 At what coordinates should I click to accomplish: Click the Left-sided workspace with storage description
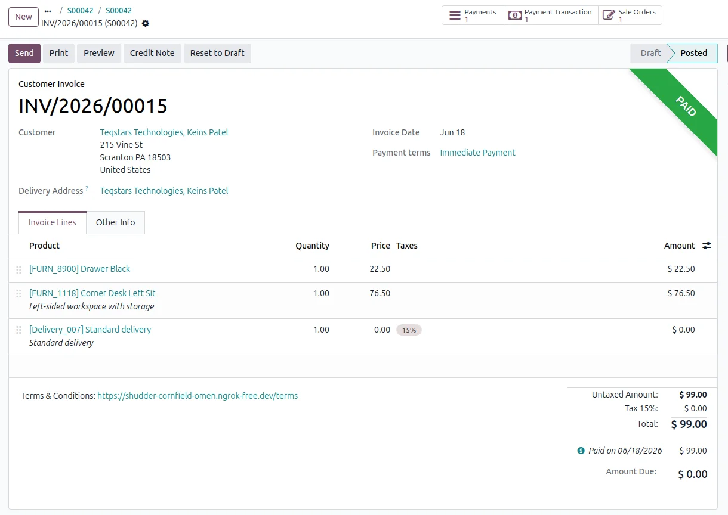coord(92,306)
